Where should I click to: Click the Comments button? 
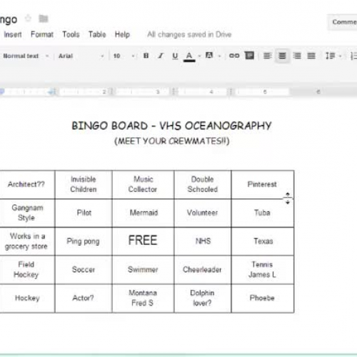pos(343,22)
